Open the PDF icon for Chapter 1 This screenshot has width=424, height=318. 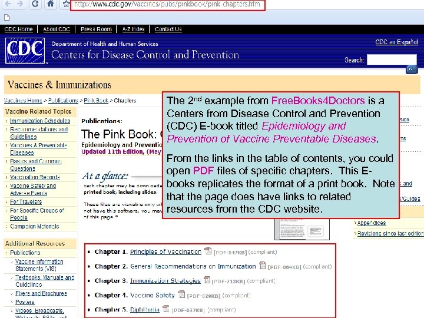[x=208, y=251]
